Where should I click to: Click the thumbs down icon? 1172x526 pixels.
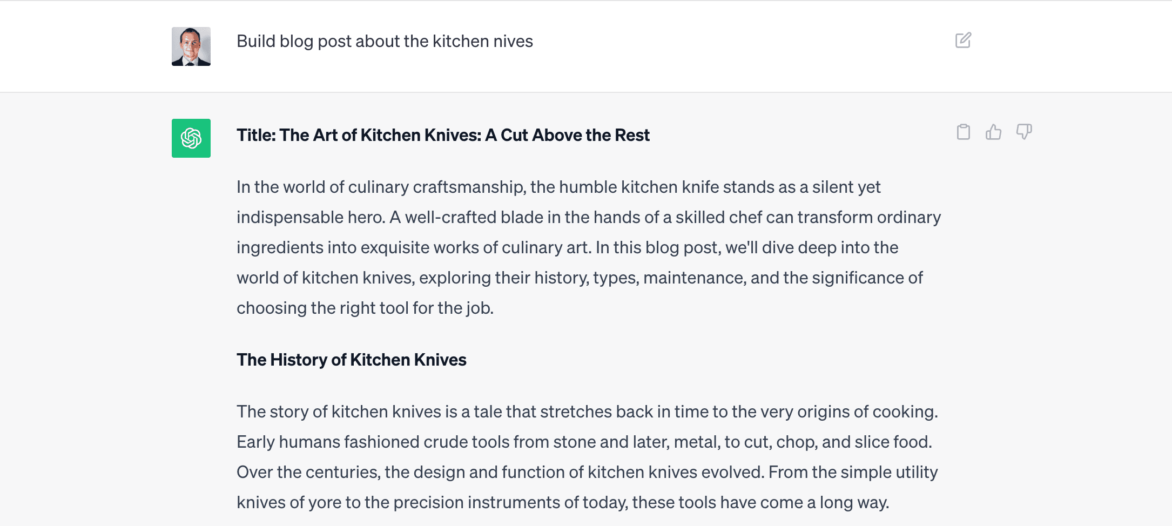click(x=1024, y=132)
